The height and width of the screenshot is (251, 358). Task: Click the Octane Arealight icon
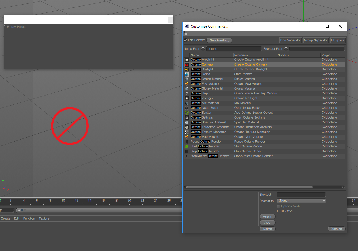point(187,60)
